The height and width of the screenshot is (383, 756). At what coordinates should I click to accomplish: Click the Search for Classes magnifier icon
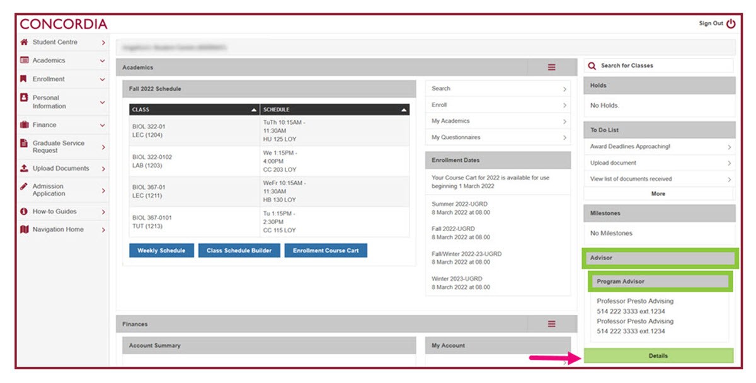591,65
